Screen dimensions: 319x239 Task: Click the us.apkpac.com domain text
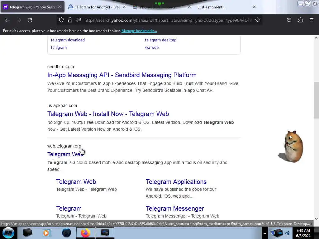click(x=62, y=105)
